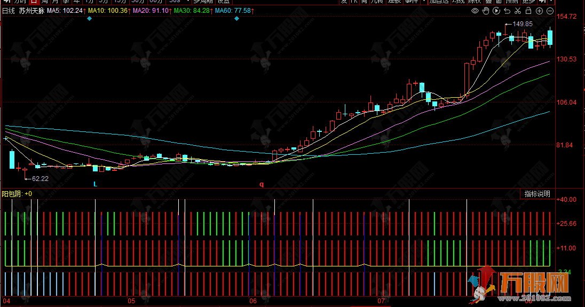
Task: Click the 07 month label on time axis
Action: (x=381, y=301)
